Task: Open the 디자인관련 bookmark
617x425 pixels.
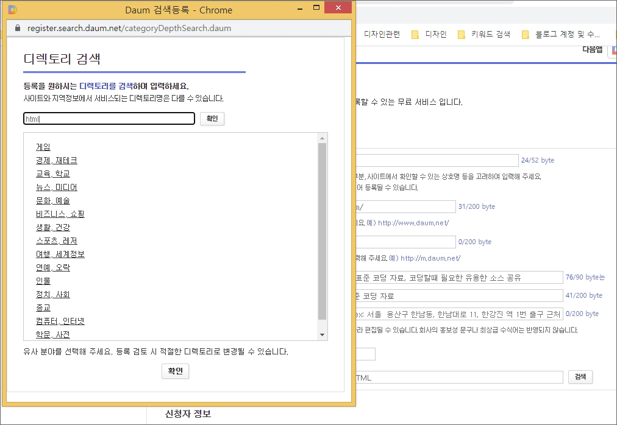Action: [x=382, y=35]
